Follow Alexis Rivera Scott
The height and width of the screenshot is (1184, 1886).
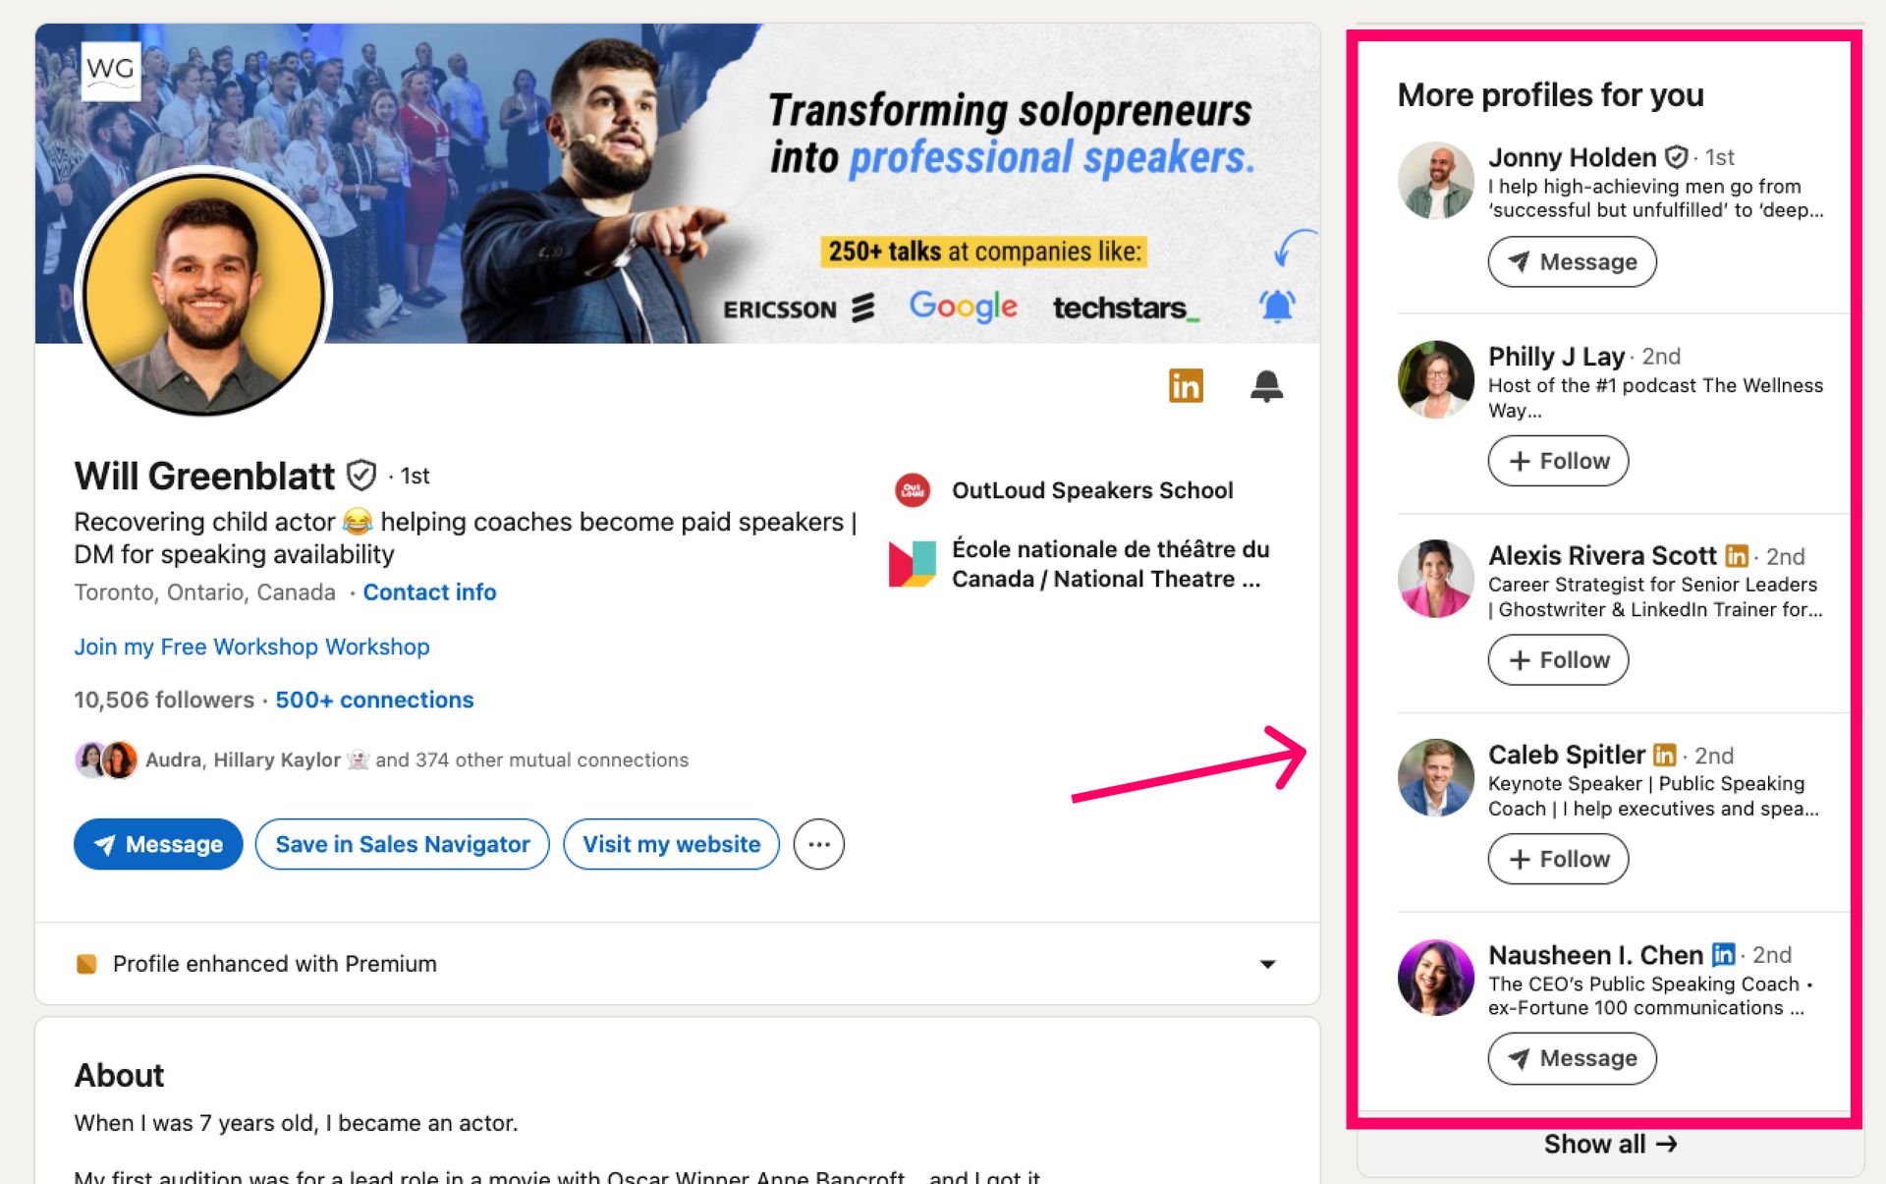click(1558, 660)
